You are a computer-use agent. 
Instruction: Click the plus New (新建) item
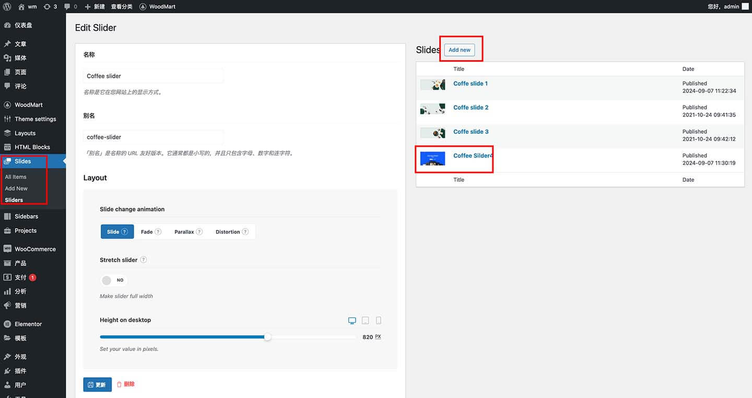[95, 7]
